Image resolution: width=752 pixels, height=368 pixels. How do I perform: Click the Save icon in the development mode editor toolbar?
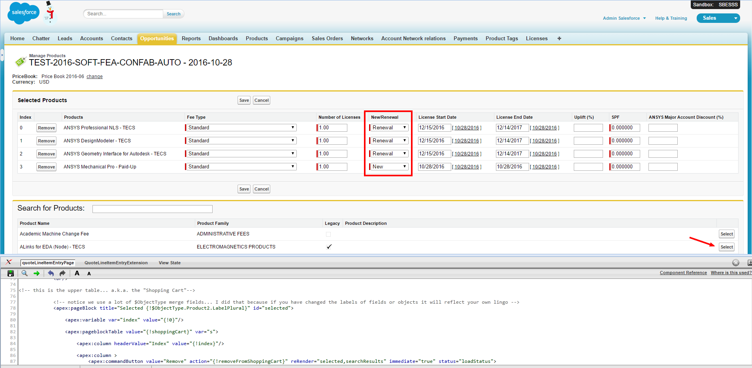[11, 273]
